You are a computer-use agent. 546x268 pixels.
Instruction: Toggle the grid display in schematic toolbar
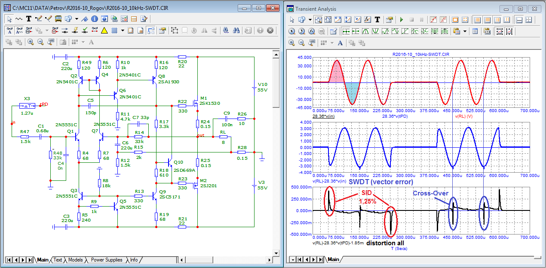[115, 30]
